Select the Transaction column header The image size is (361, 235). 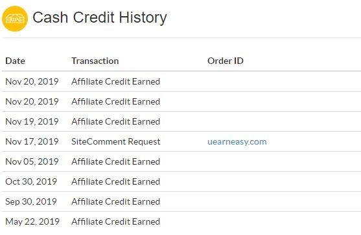(x=95, y=61)
